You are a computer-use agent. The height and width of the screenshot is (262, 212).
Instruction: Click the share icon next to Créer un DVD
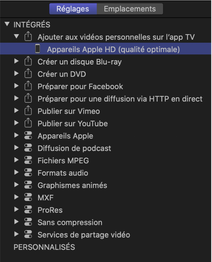pyautogui.click(x=28, y=74)
